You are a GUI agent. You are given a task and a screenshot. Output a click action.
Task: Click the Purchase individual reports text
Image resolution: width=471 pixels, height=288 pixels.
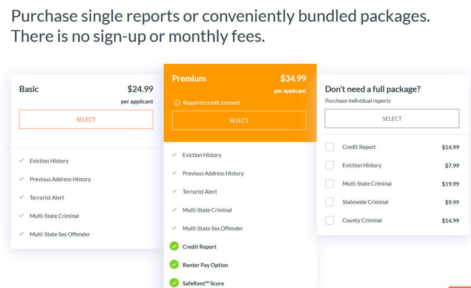(x=358, y=100)
